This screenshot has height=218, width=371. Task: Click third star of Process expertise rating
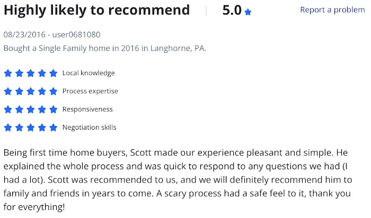31,91
